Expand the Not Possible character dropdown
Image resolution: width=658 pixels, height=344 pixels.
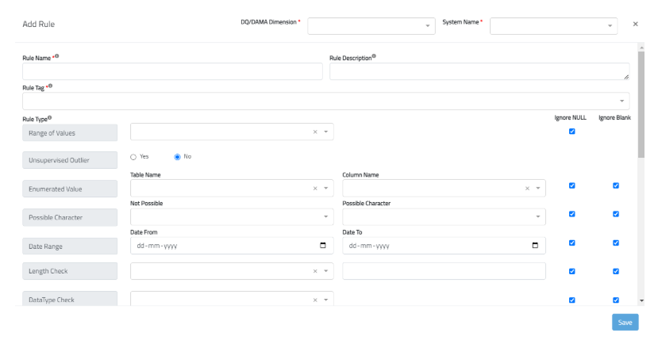pos(232,216)
